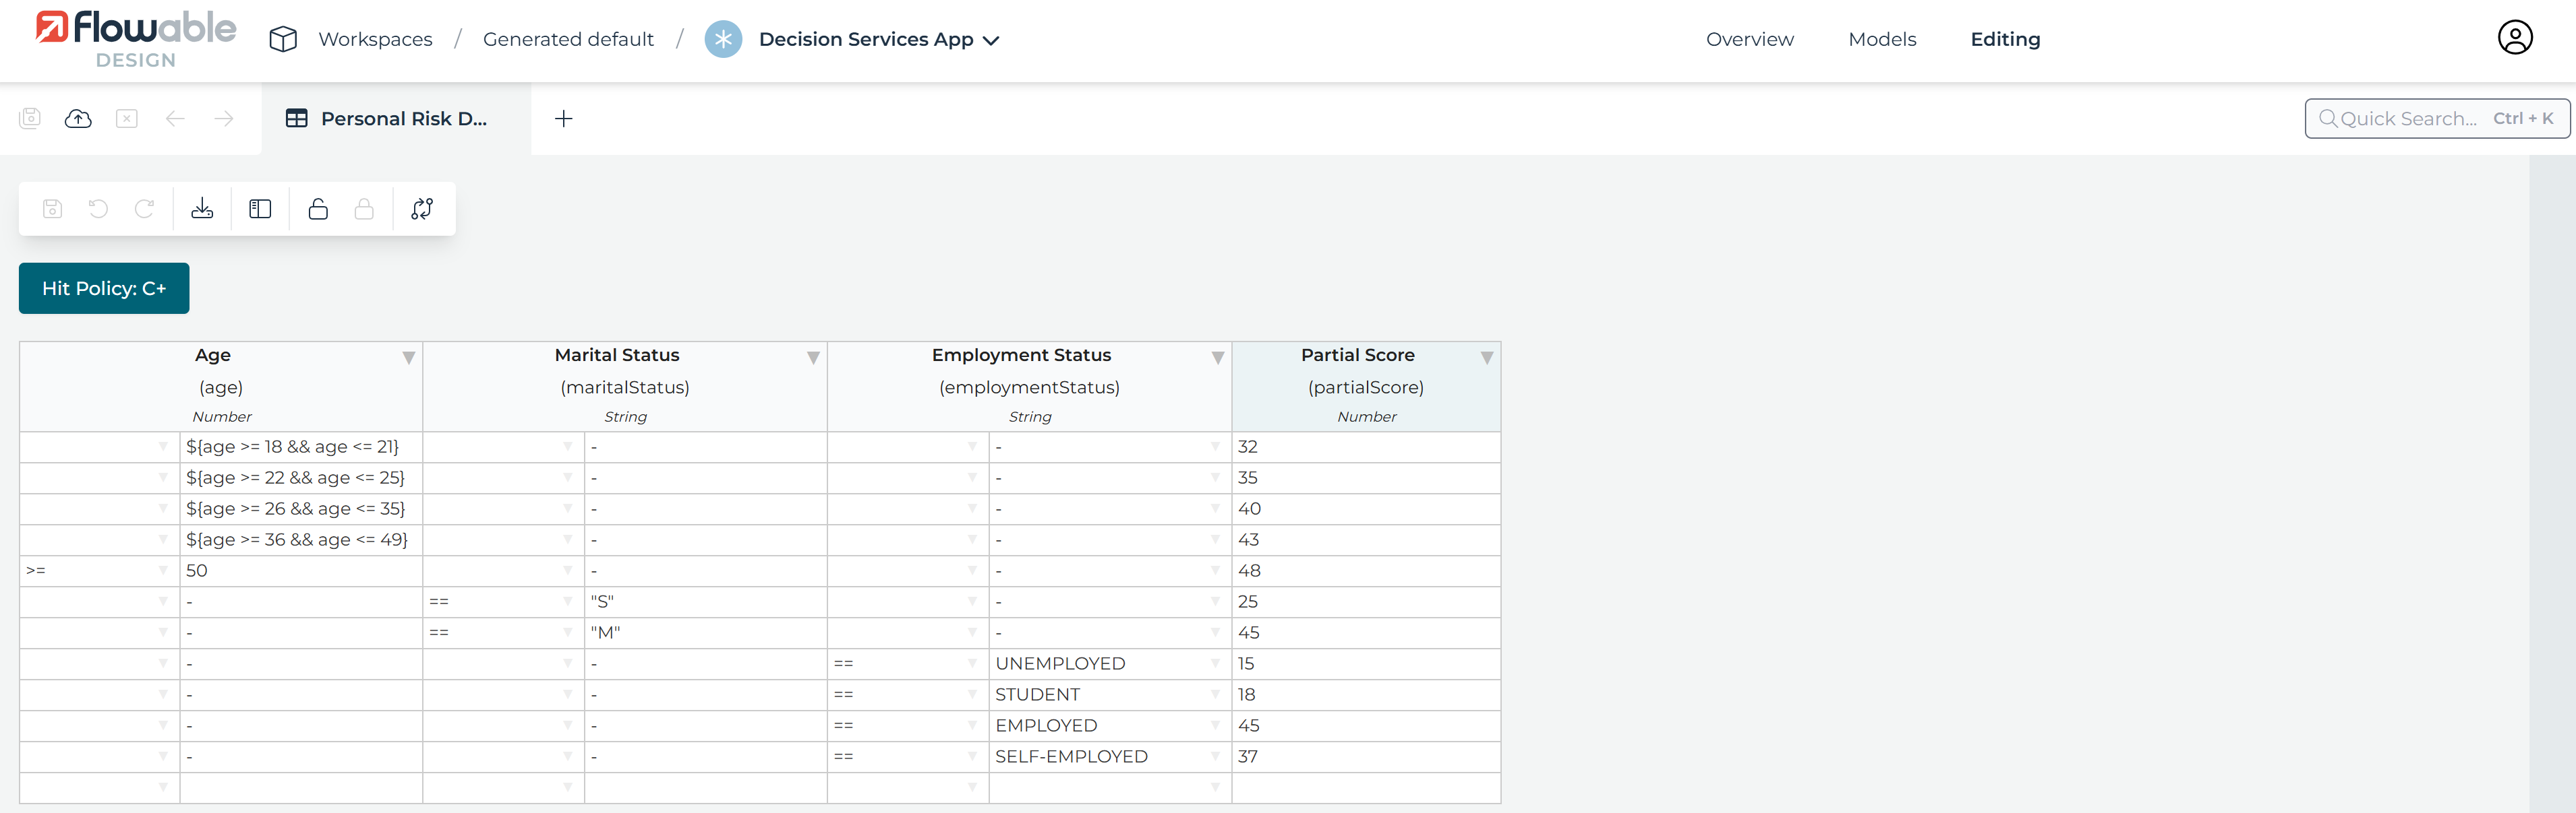Click the workspaces cube icon
The height and width of the screenshot is (813, 2576).
[x=283, y=39]
